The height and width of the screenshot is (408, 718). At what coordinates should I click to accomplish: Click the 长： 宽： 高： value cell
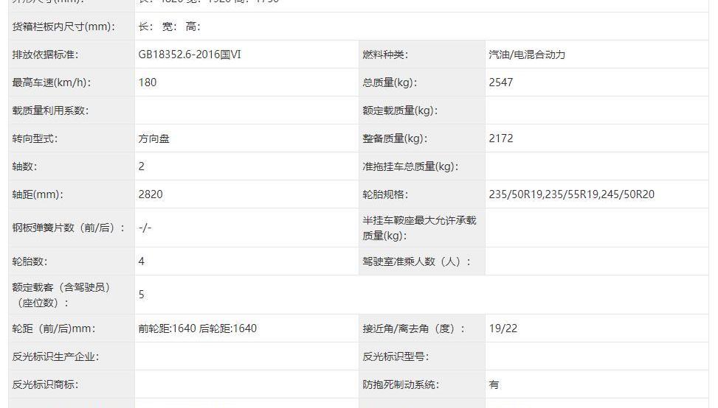[421, 27]
